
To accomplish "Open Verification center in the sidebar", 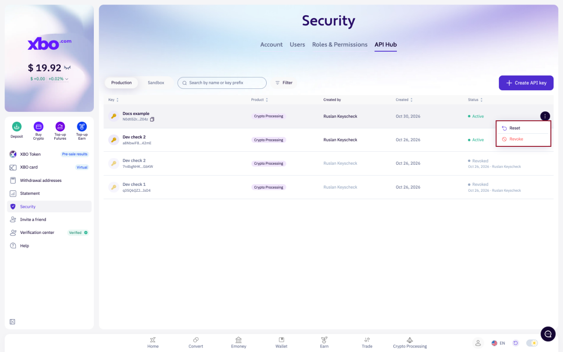I will (x=49, y=233).
